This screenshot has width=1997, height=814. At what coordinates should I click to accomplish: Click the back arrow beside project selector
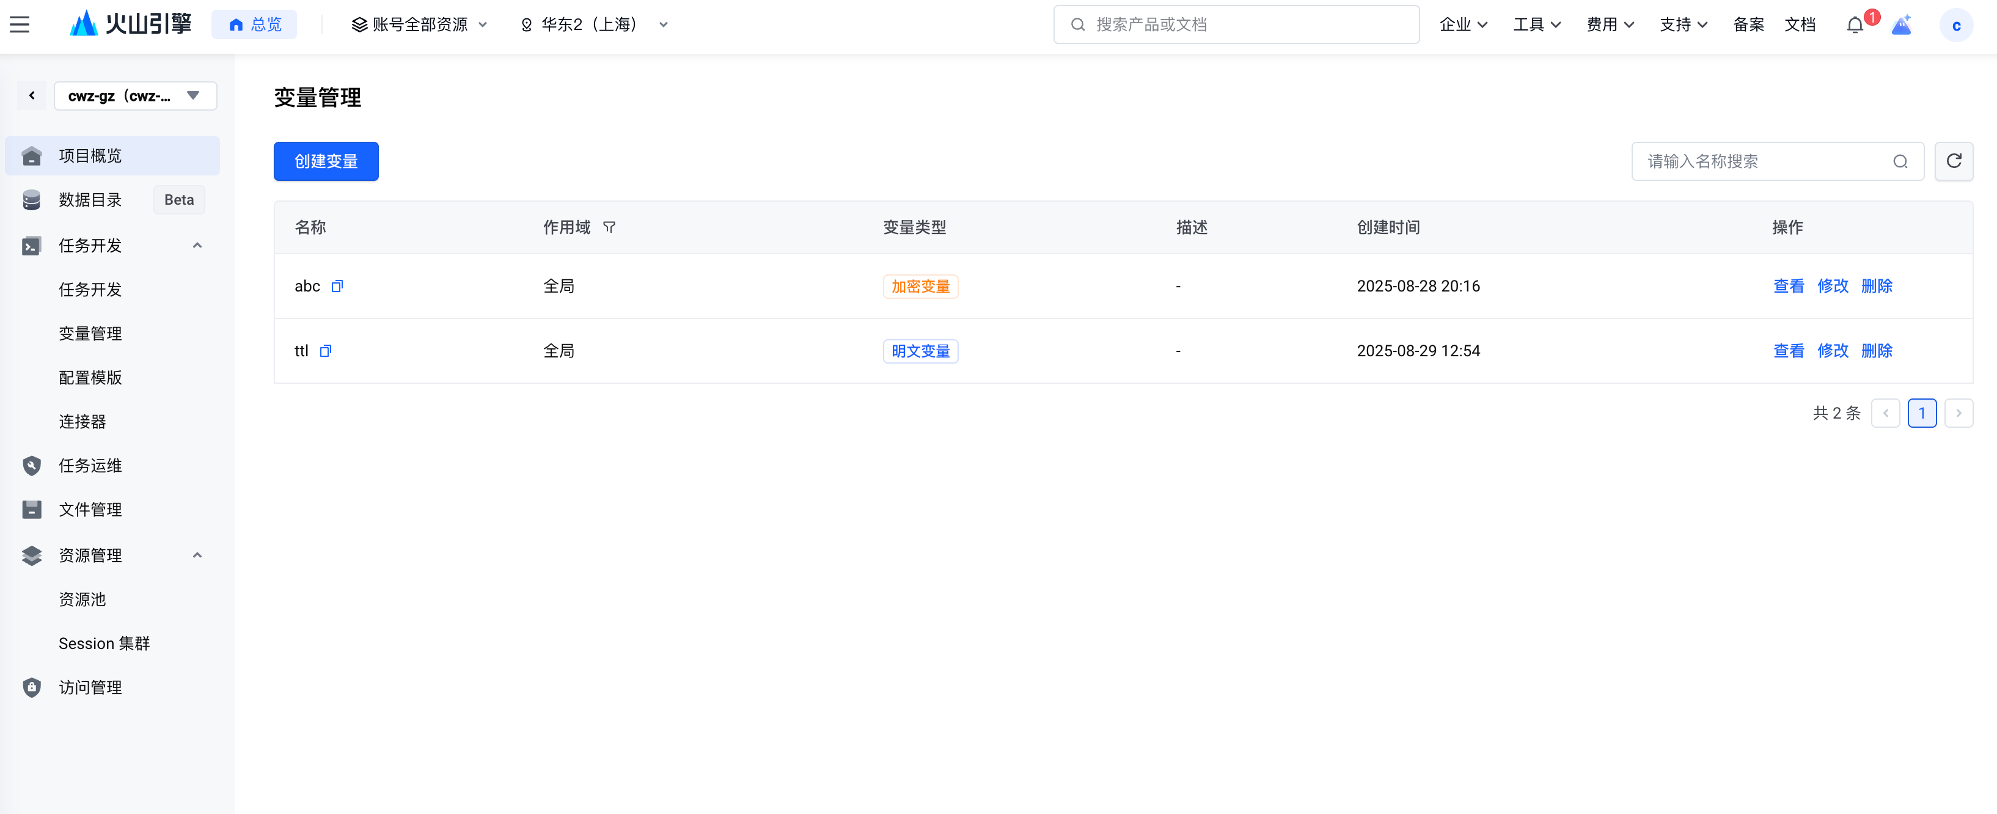point(32,96)
